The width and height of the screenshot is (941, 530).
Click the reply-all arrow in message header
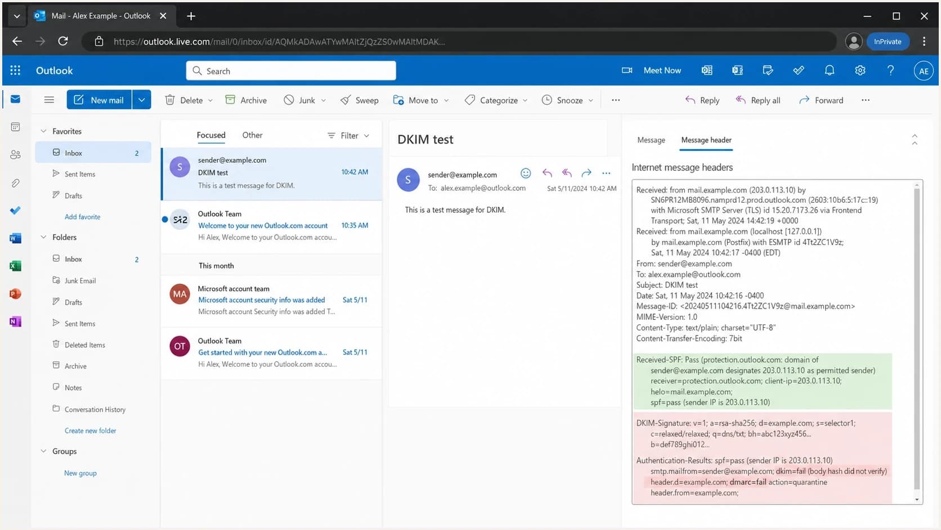click(x=567, y=173)
